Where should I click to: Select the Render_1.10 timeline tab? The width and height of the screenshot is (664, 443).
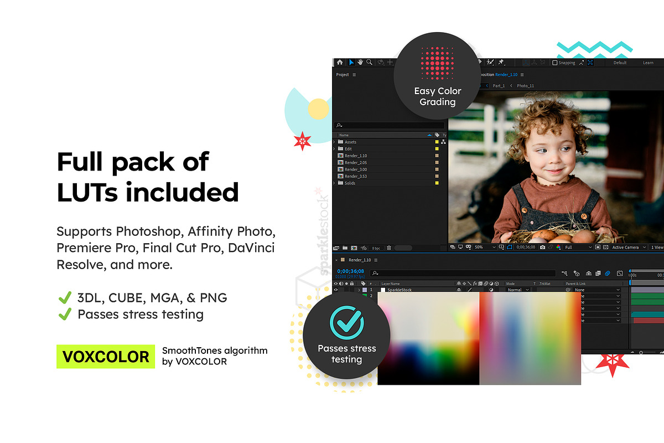pos(360,260)
